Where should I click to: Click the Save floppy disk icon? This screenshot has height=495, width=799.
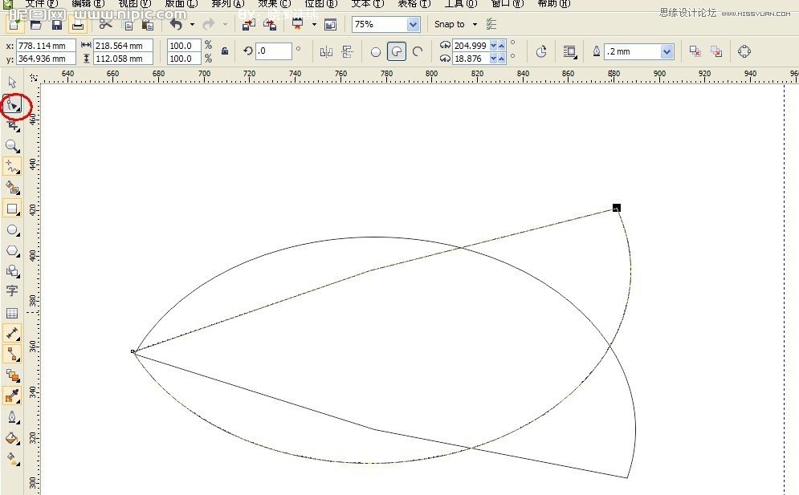(x=57, y=25)
